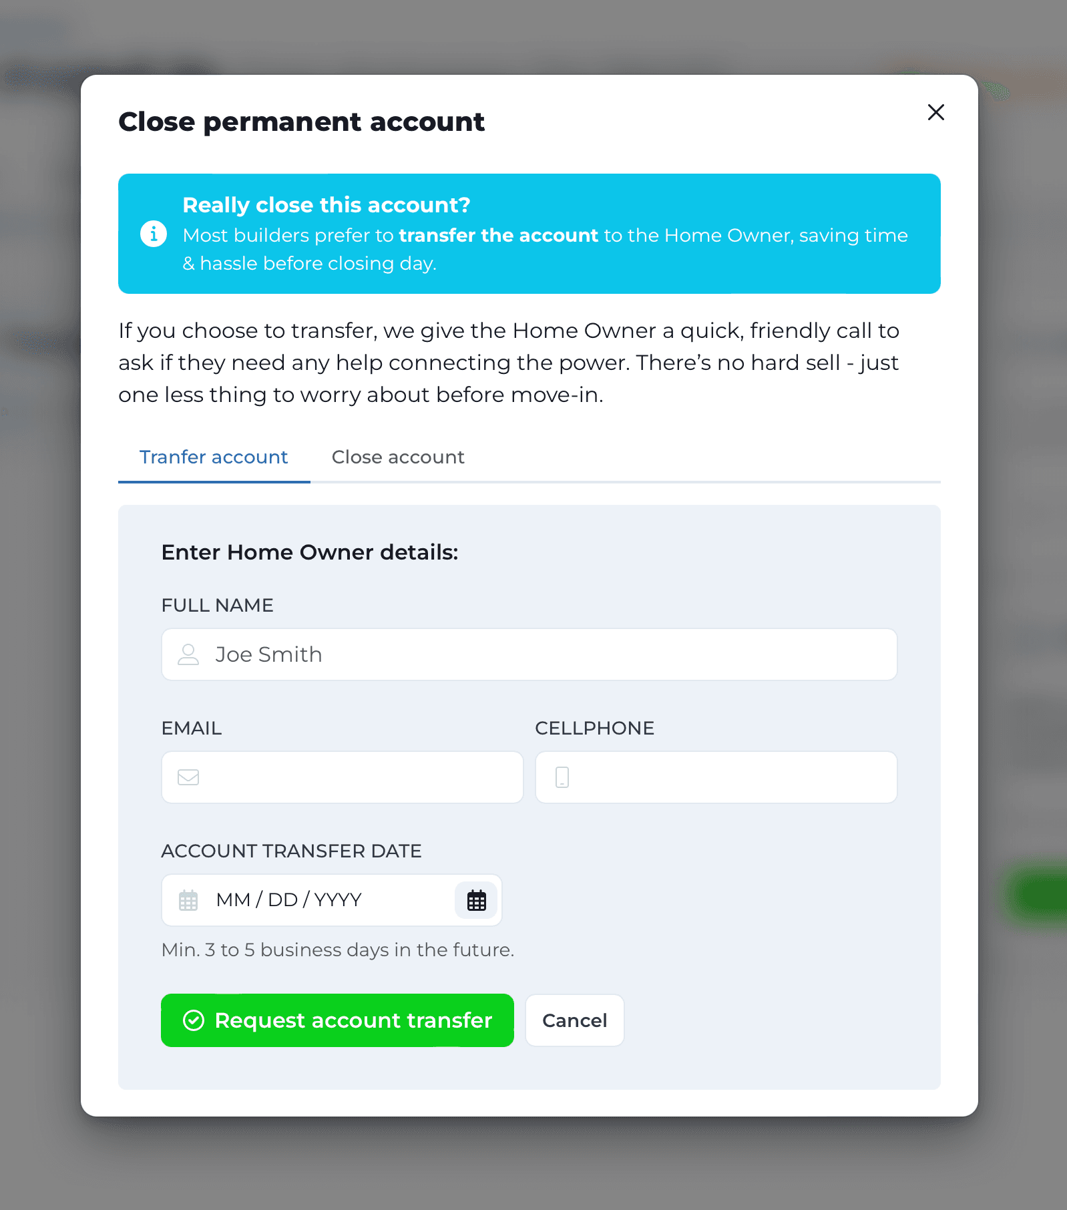This screenshot has height=1210, width=1067.
Task: Click the phone icon in Cellphone field
Action: point(562,777)
